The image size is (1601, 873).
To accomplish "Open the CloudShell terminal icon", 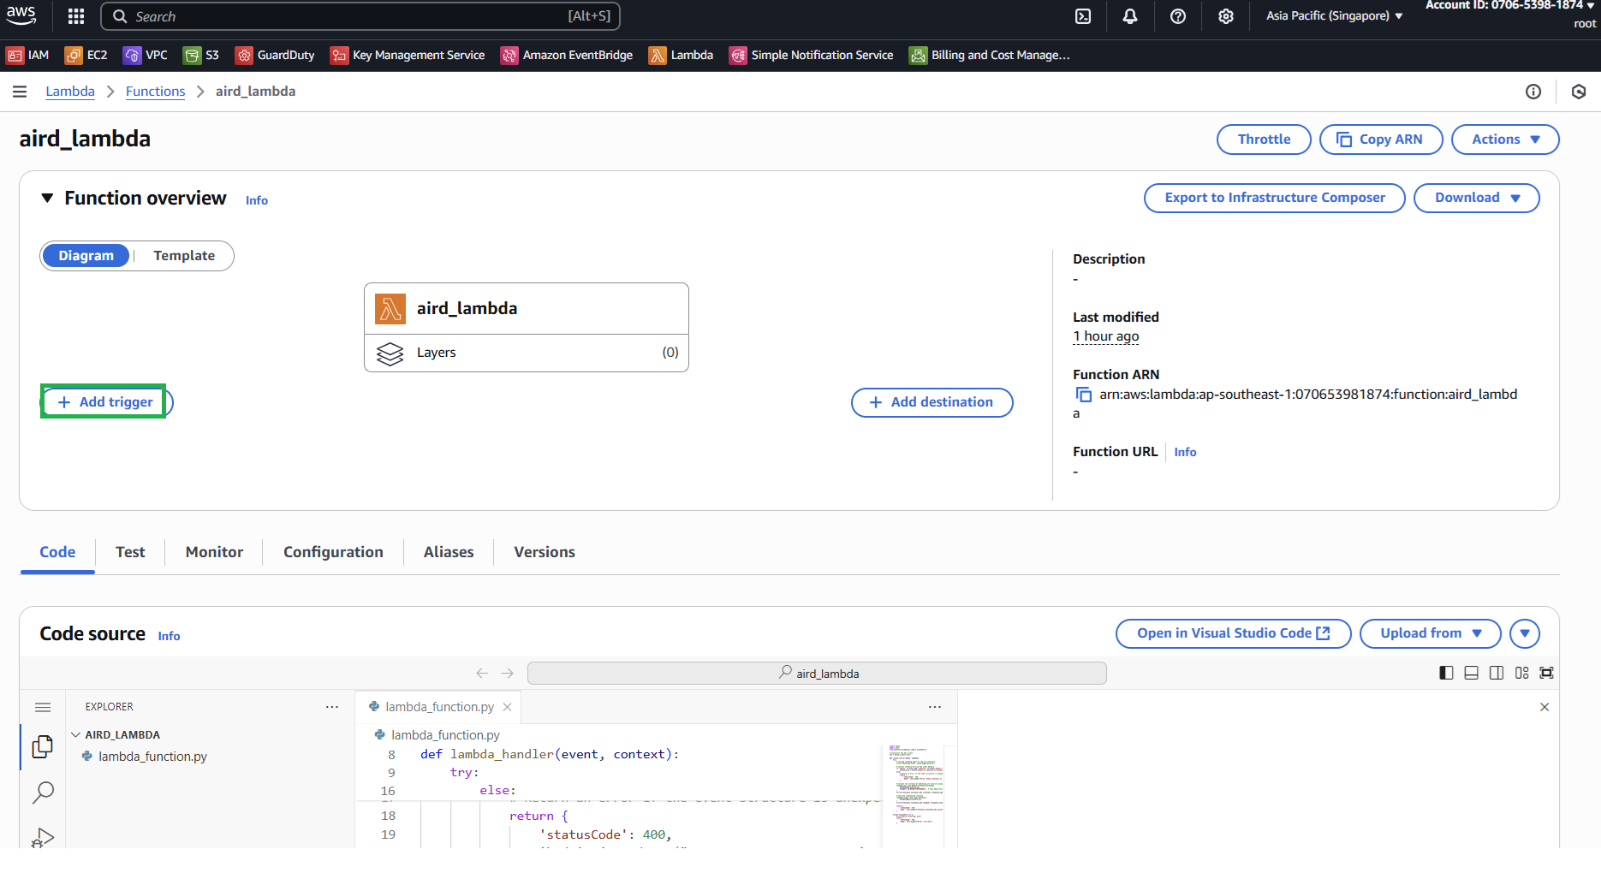I will click(1083, 16).
